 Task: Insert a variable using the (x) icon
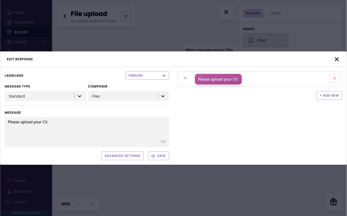coord(163,141)
